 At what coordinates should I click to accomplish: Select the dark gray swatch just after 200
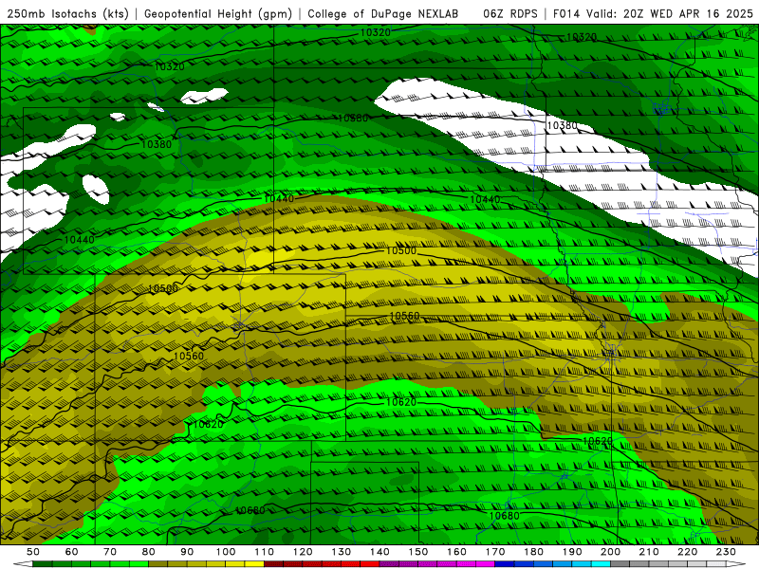point(620,563)
